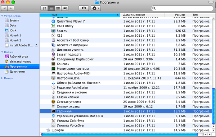Collapse the Устройства sidebar section
This screenshot has width=216, height=137.
pos(2,16)
